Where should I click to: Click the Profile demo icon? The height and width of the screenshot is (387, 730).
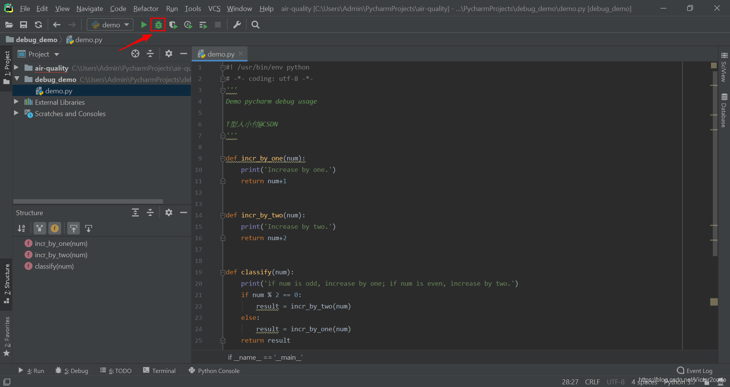coord(188,25)
